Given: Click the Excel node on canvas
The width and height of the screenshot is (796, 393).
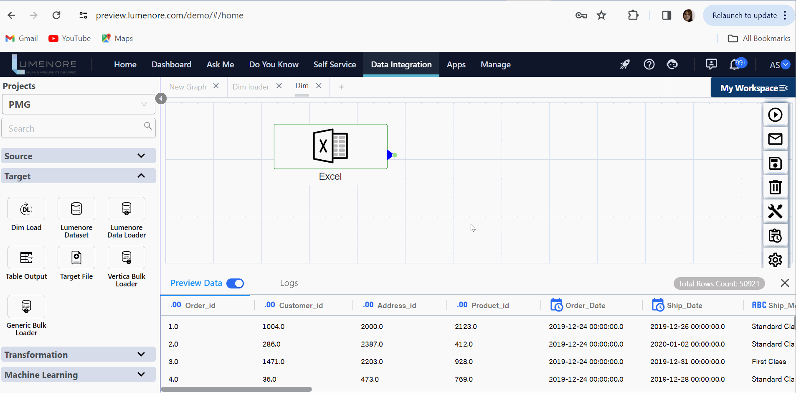Looking at the screenshot, I should [330, 147].
